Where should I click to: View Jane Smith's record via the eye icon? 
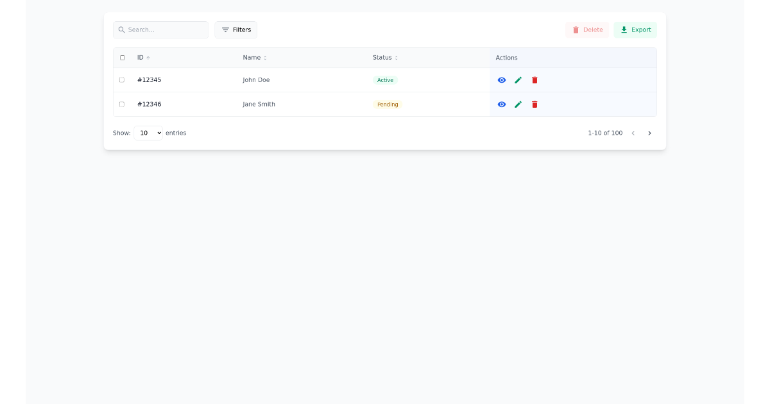tap(502, 104)
